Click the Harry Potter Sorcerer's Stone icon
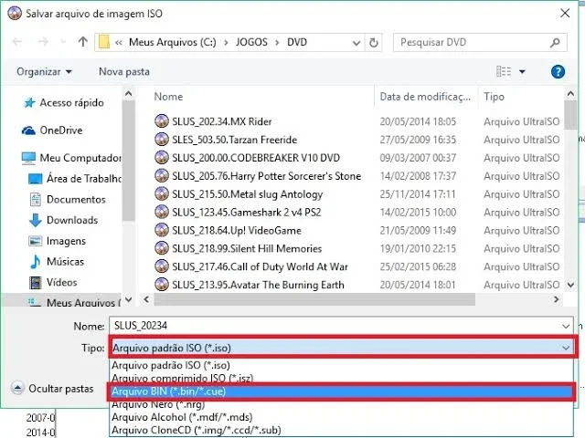This screenshot has width=585, height=438. 162,175
